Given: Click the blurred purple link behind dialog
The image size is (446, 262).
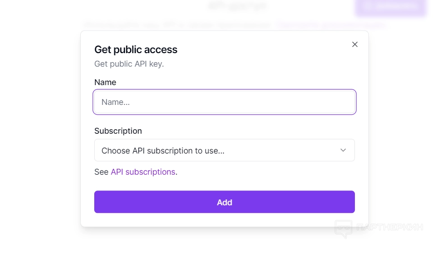Looking at the screenshot, I should pos(331,25).
